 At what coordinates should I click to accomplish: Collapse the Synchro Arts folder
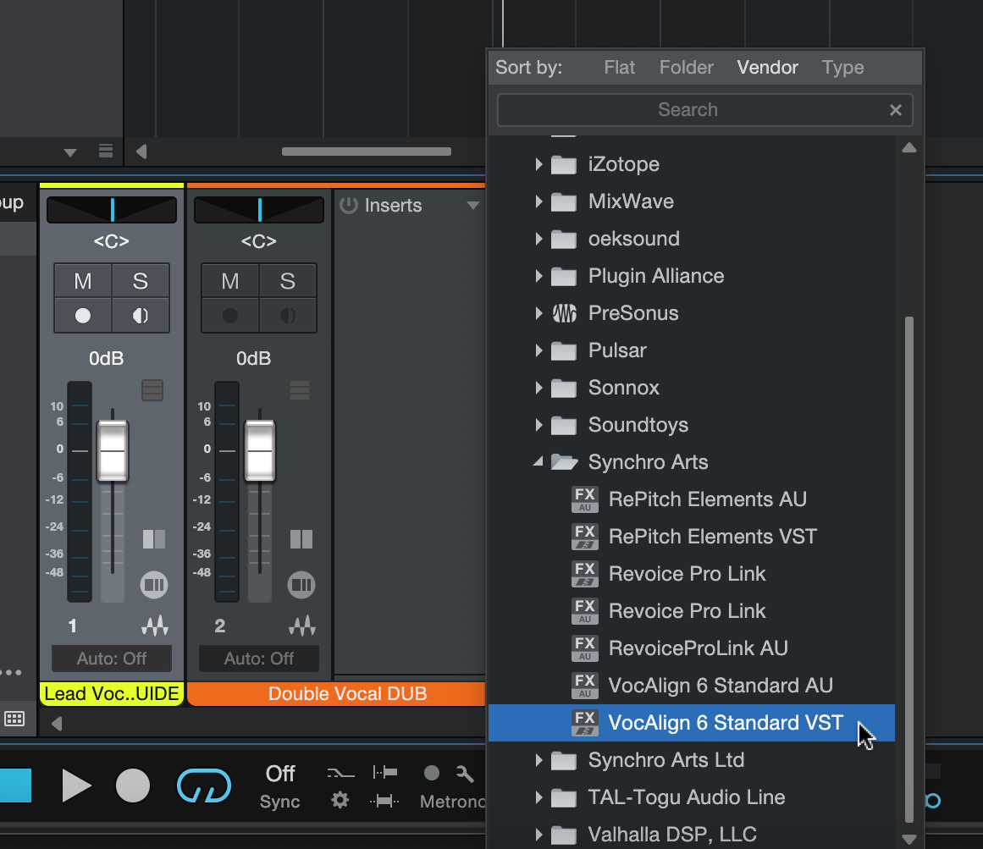point(538,462)
